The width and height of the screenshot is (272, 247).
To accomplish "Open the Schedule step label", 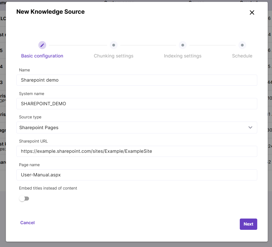I will click(x=242, y=56).
